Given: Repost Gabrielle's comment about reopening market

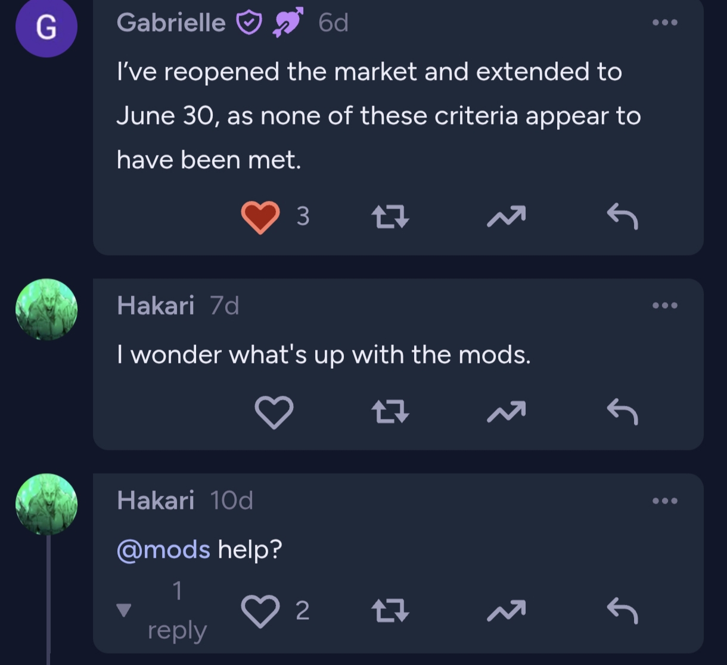Looking at the screenshot, I should coord(390,216).
